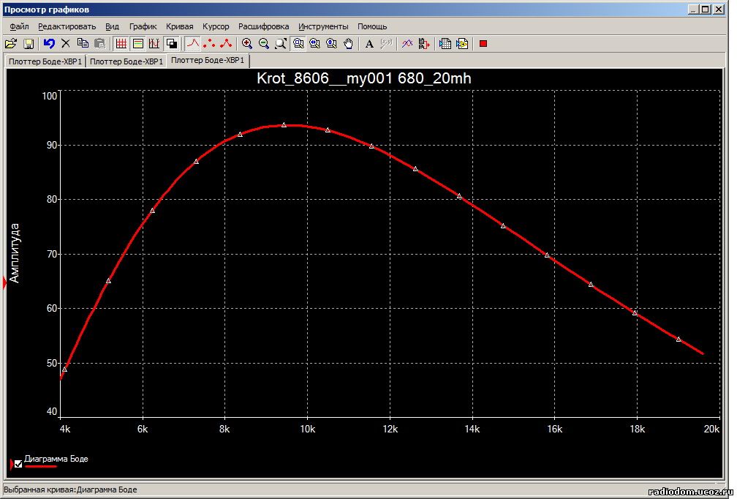Click the Zoom Out magnifier icon
Image resolution: width=737 pixels, height=499 pixels.
(x=264, y=44)
